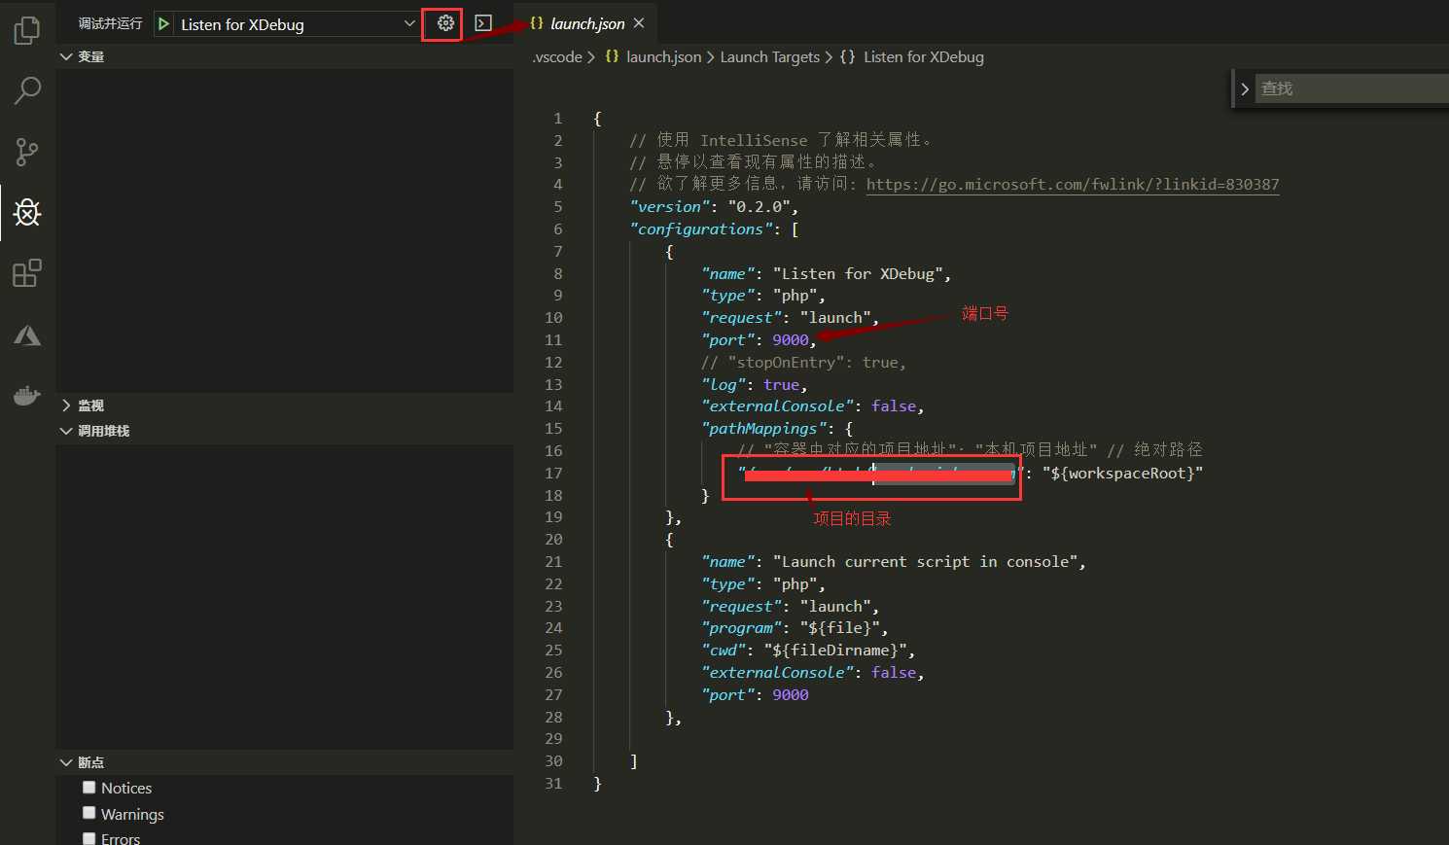Open the Azure view icon
This screenshot has width=1449, height=845.
tap(27, 335)
